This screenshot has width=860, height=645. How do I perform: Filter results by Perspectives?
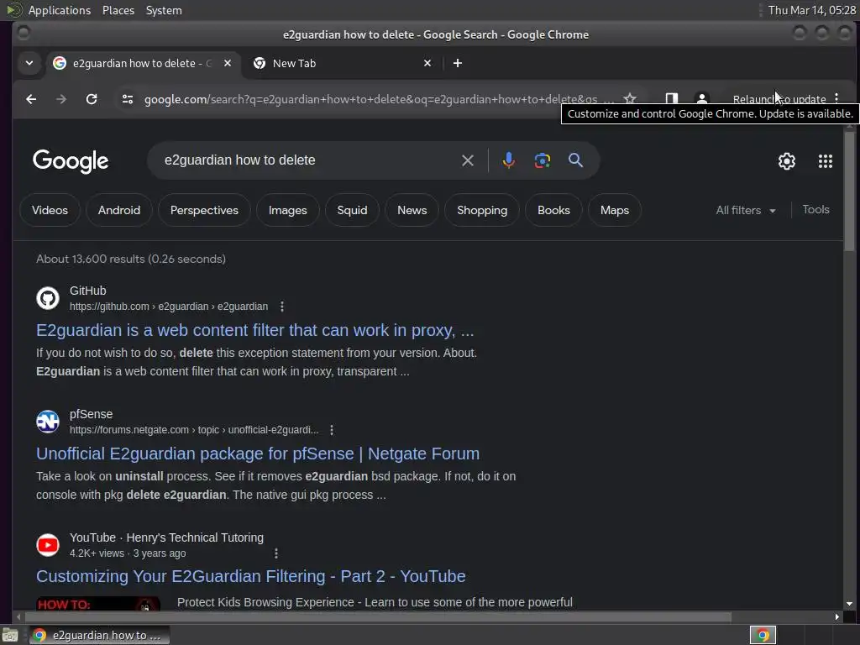[204, 210]
